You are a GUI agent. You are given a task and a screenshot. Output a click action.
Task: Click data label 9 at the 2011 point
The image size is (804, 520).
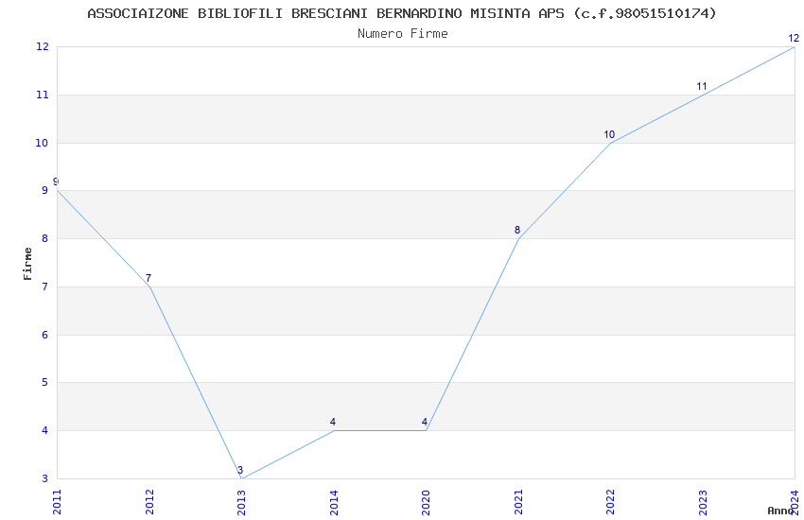(56, 182)
